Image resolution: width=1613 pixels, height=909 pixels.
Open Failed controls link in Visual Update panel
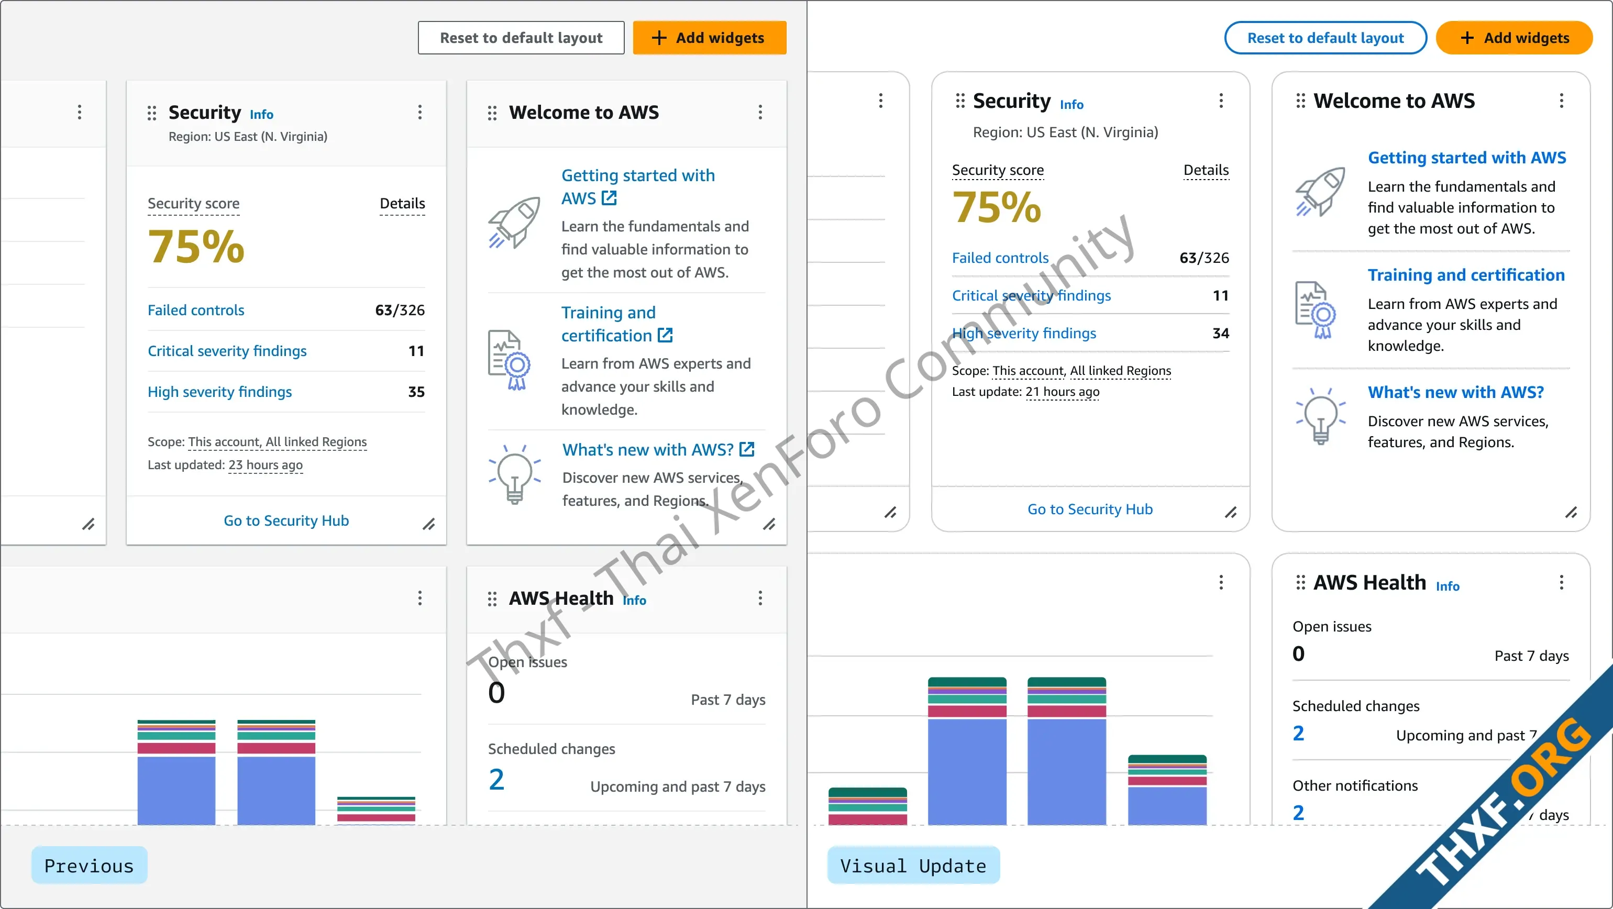click(x=1000, y=258)
